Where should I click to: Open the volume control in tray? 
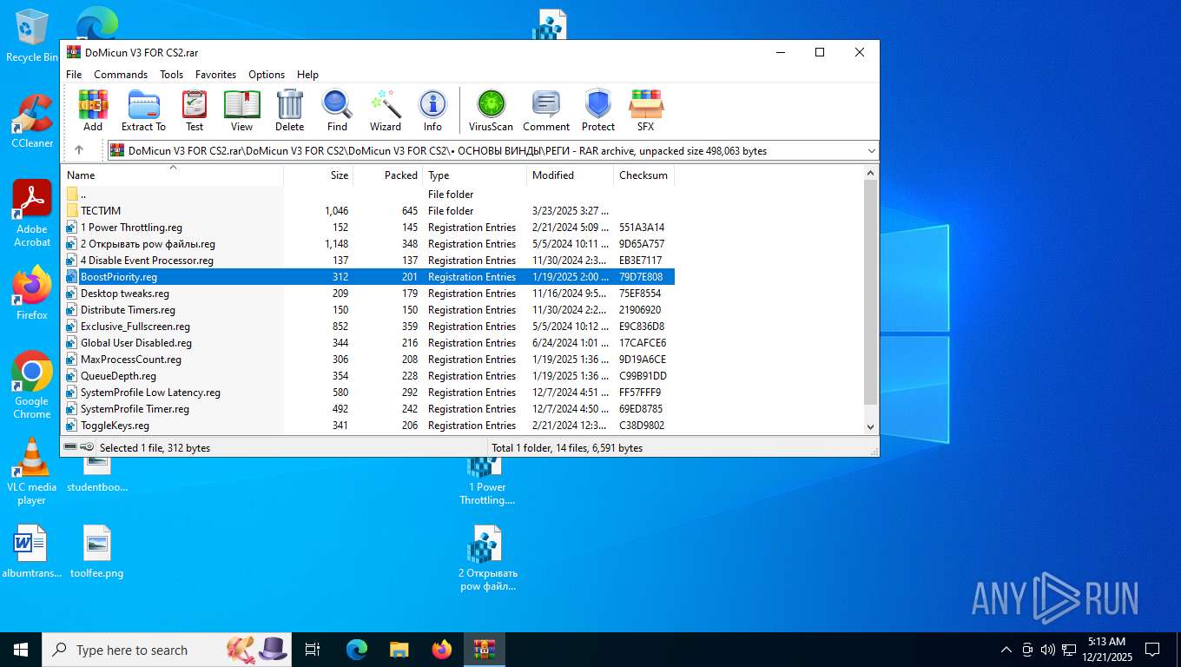[1047, 650]
